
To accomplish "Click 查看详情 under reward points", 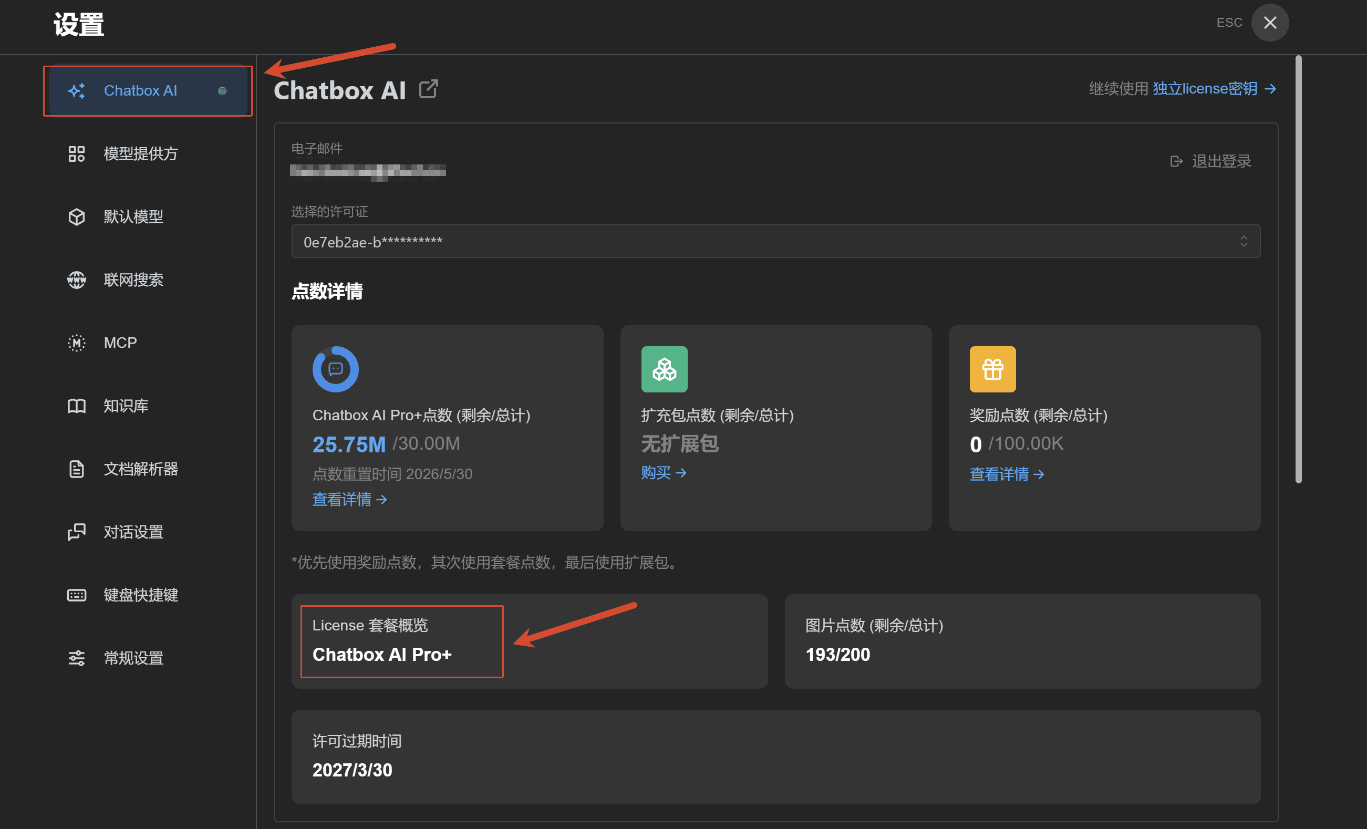I will [1007, 474].
